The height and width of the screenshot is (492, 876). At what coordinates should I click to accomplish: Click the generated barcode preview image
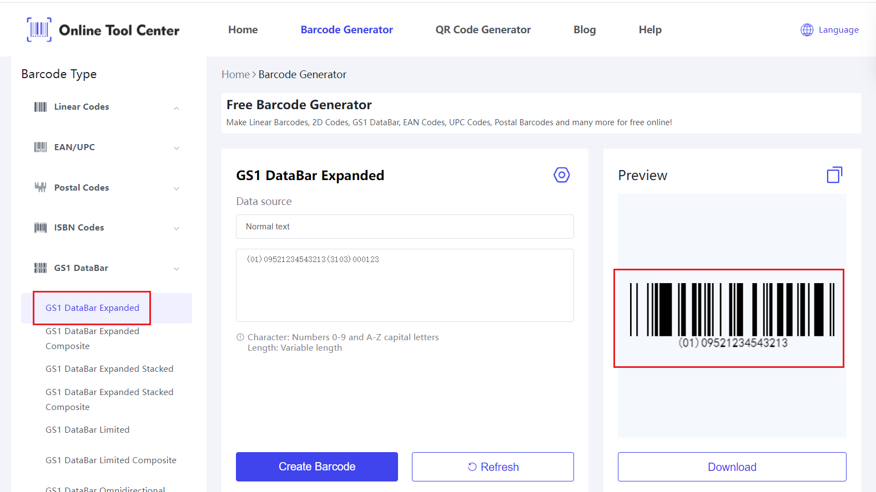(732, 316)
